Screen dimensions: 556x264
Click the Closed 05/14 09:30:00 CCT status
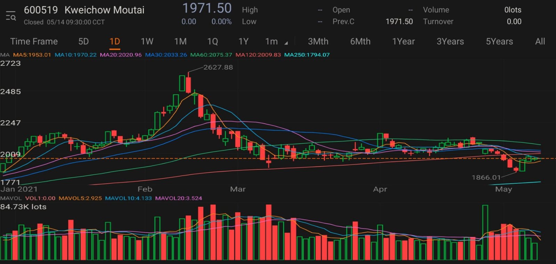[x=64, y=22]
